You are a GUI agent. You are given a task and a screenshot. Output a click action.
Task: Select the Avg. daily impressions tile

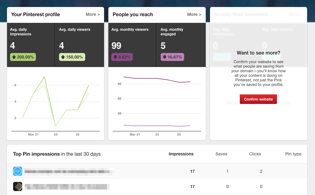tap(31, 45)
